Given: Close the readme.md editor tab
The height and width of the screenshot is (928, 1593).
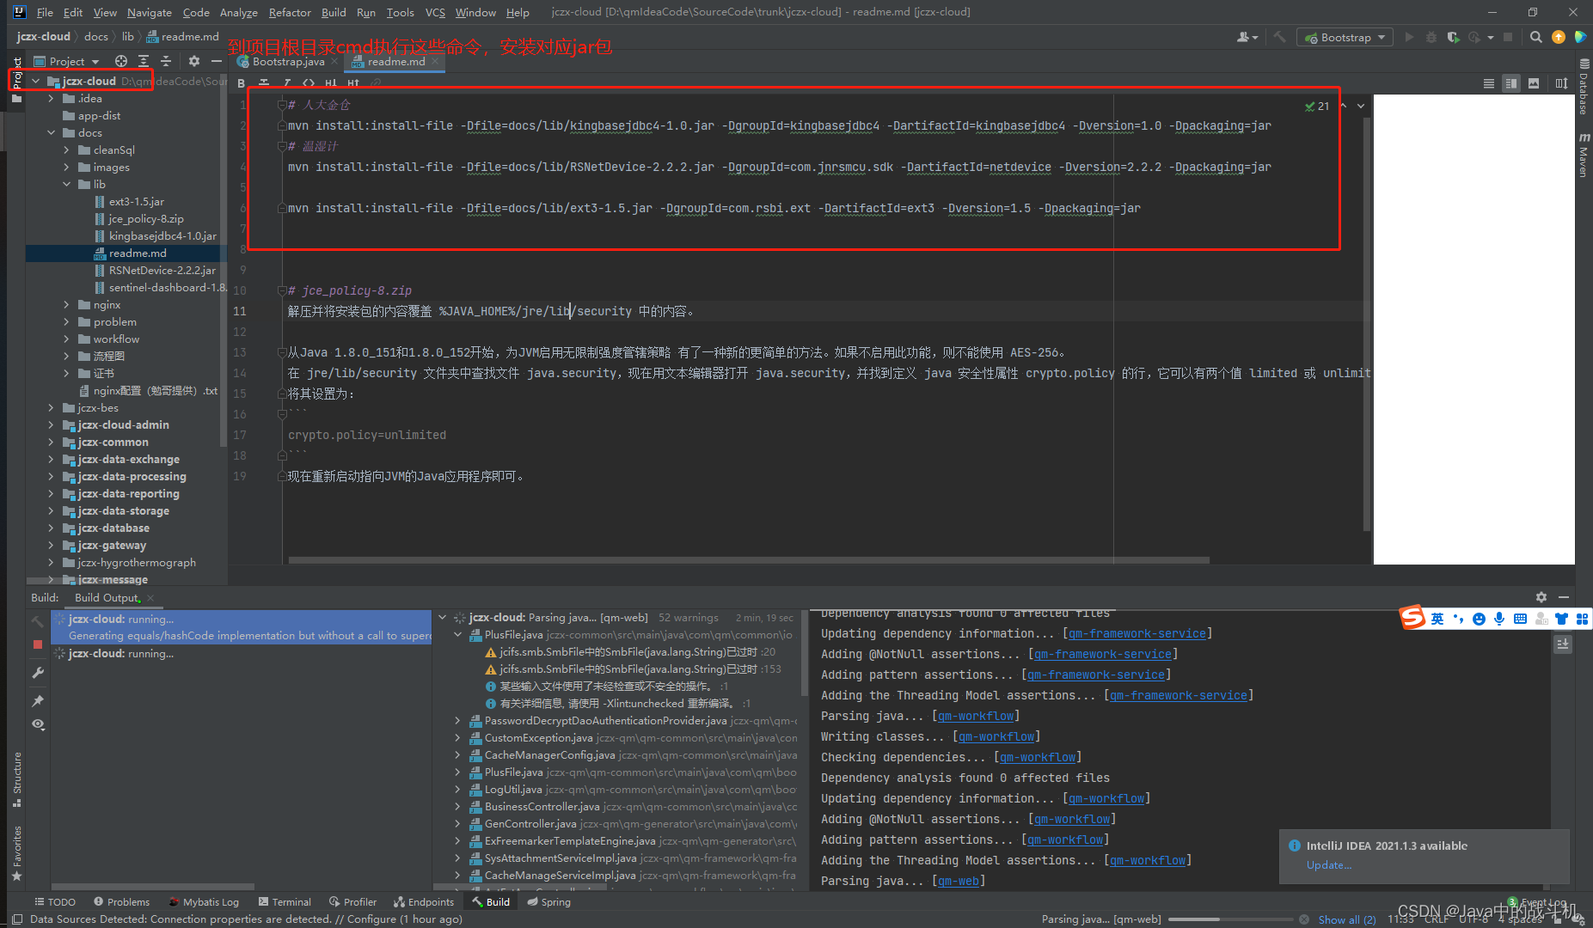Looking at the screenshot, I should [x=435, y=61].
